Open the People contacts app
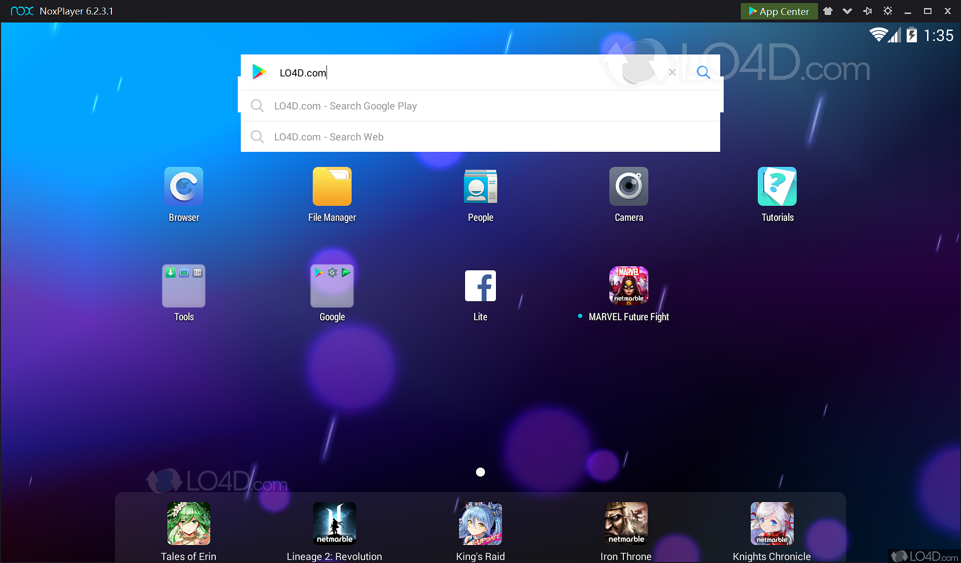Screen dimensions: 961x563 480,187
